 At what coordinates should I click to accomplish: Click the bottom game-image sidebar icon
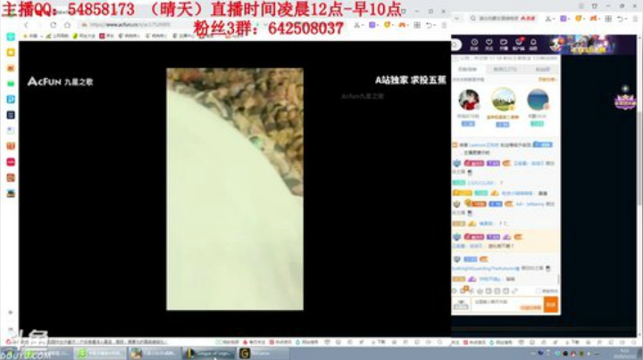[x=11, y=193]
